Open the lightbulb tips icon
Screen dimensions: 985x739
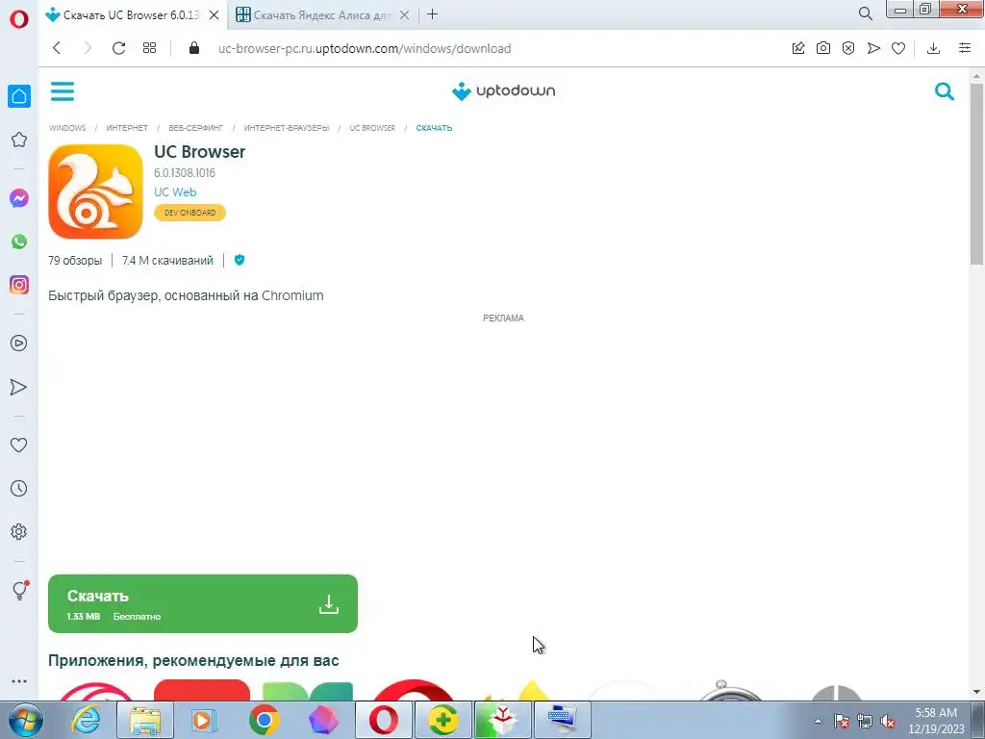tap(19, 591)
